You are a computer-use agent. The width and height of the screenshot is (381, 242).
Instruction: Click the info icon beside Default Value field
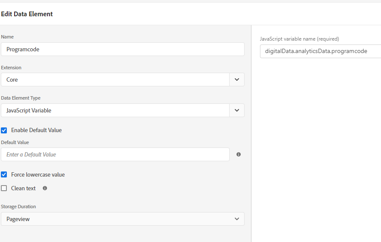click(x=239, y=154)
